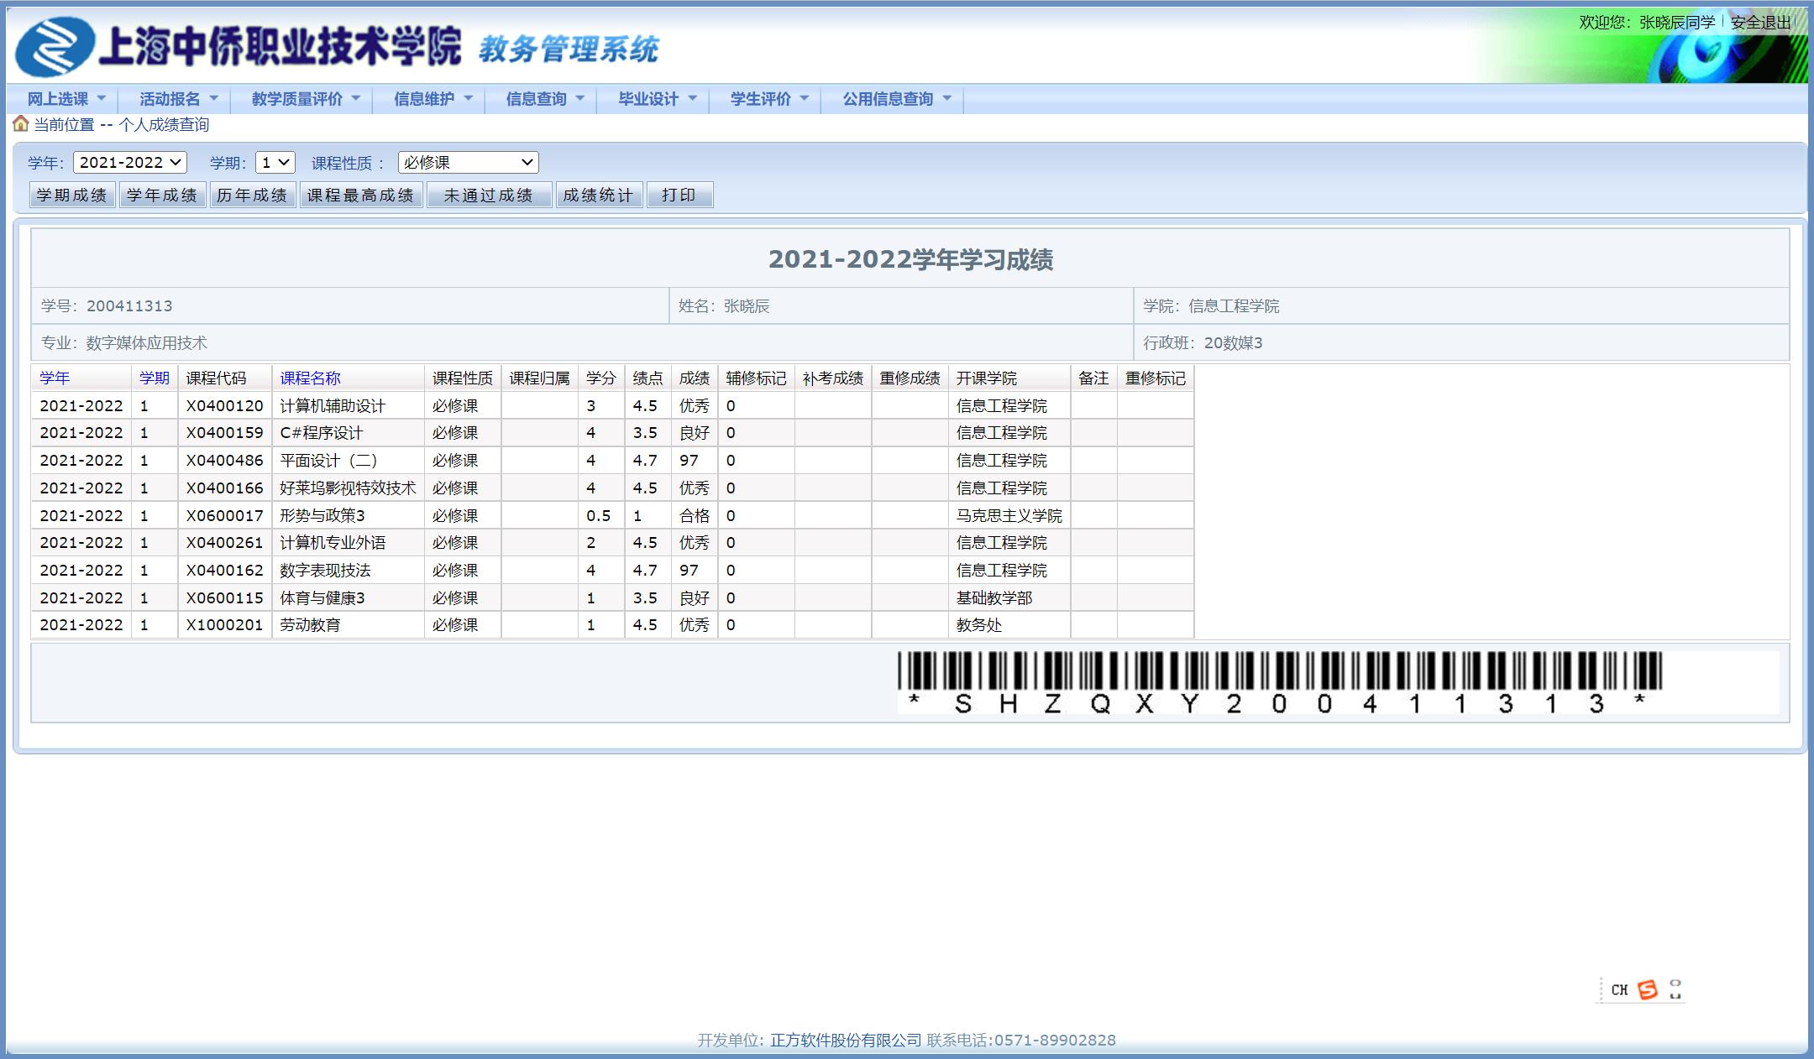Open the 毕业设计 menu
Viewport: 1814px width, 1059px height.
[658, 99]
